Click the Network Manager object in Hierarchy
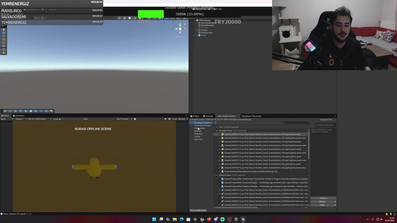Screen dimensions: 397x223 208,23
